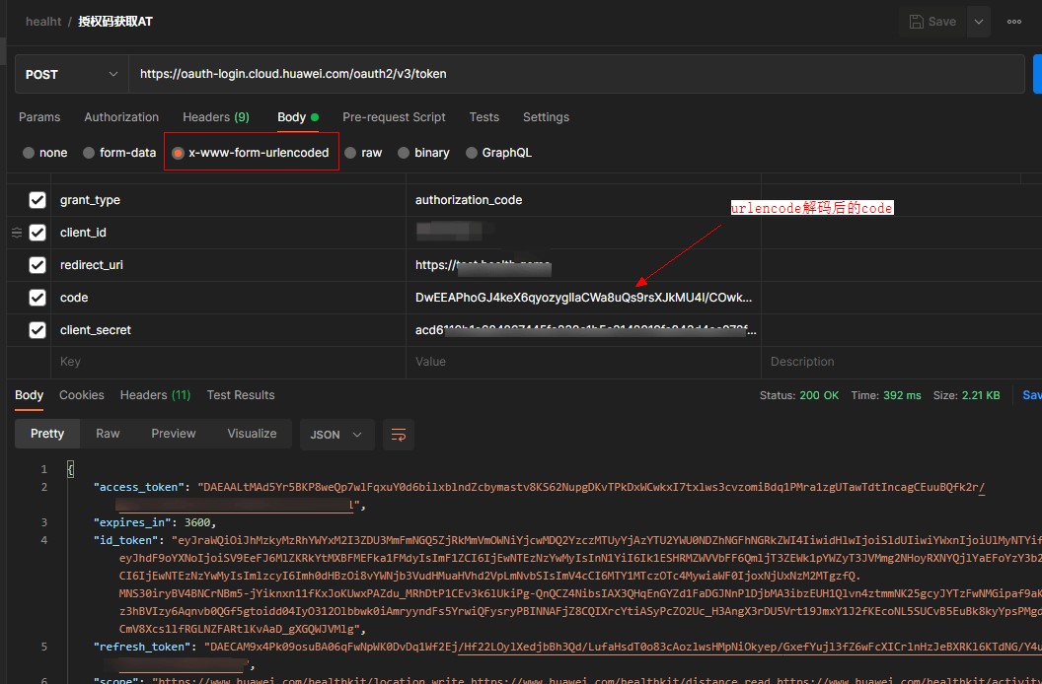Click the "refresh_token" key in response

coord(142,647)
